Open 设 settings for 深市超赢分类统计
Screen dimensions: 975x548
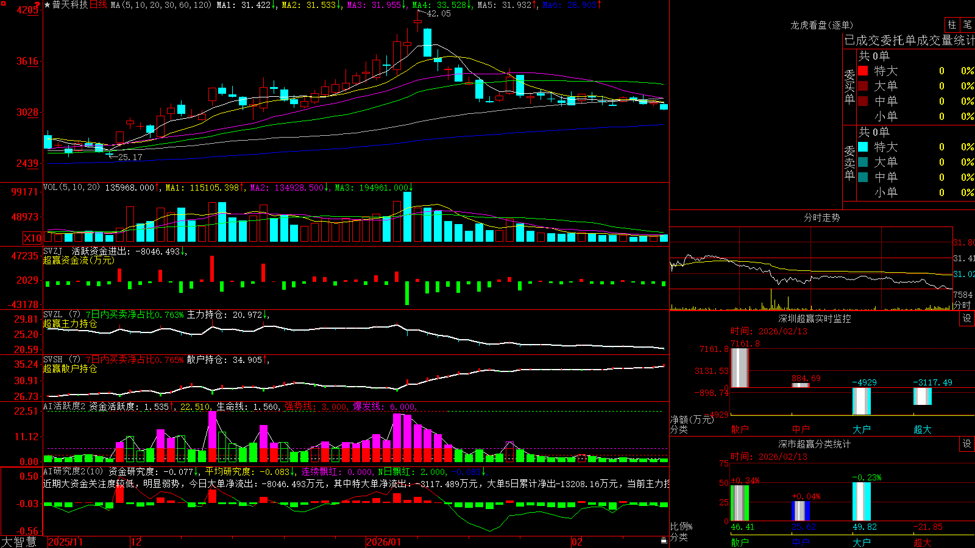tap(967, 444)
